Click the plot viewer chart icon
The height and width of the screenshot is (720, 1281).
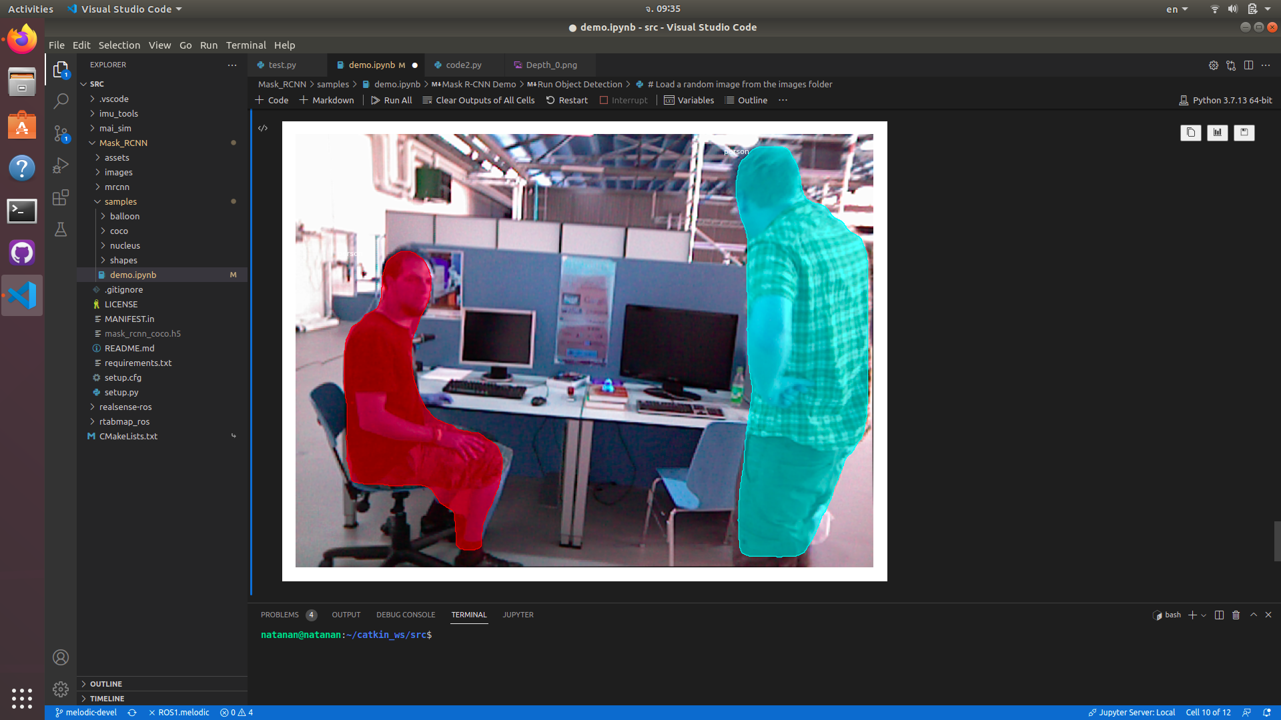coord(1218,133)
